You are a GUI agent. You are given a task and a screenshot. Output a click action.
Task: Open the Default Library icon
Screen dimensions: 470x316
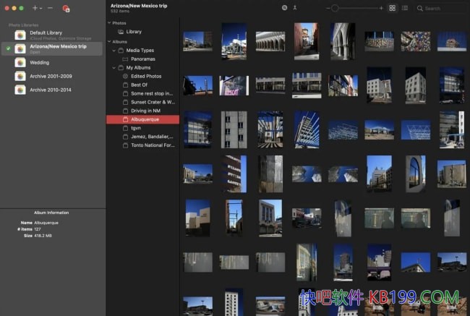pos(20,35)
